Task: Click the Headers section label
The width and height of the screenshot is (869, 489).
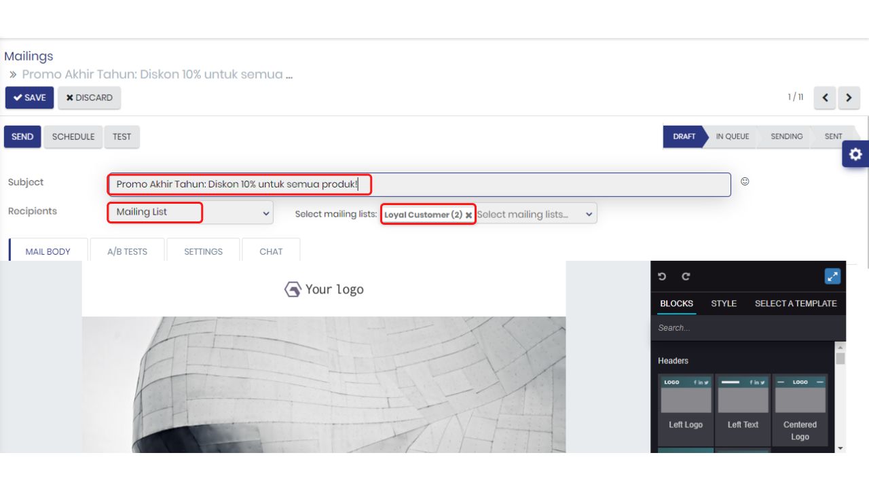Action: tap(673, 361)
